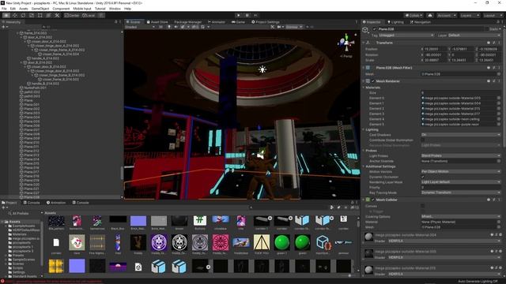Switch to the Navigation tab
506x284 pixels.
coord(420,22)
